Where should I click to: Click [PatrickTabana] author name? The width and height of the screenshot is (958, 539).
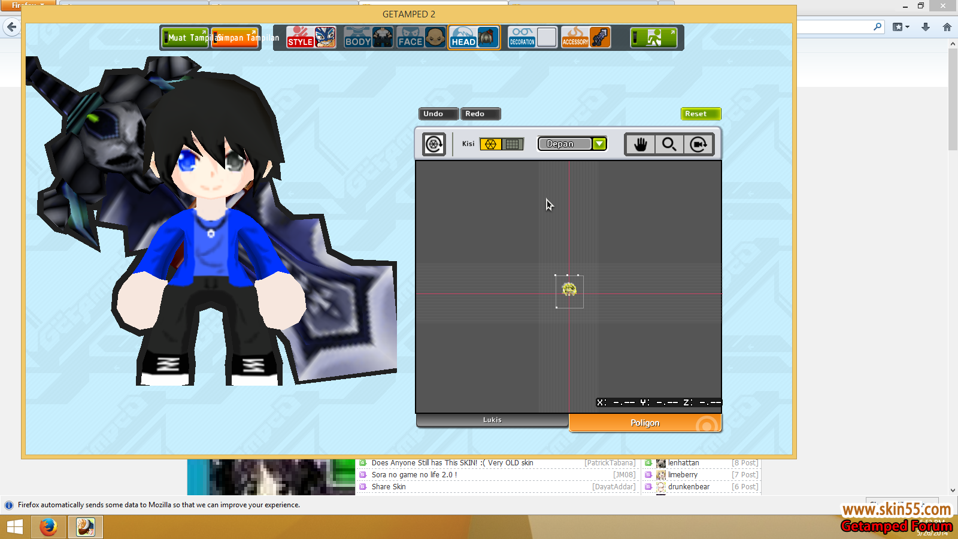pyautogui.click(x=610, y=463)
